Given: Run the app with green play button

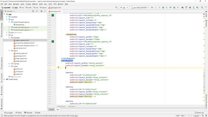Looking at the screenshot, I should (152, 7).
